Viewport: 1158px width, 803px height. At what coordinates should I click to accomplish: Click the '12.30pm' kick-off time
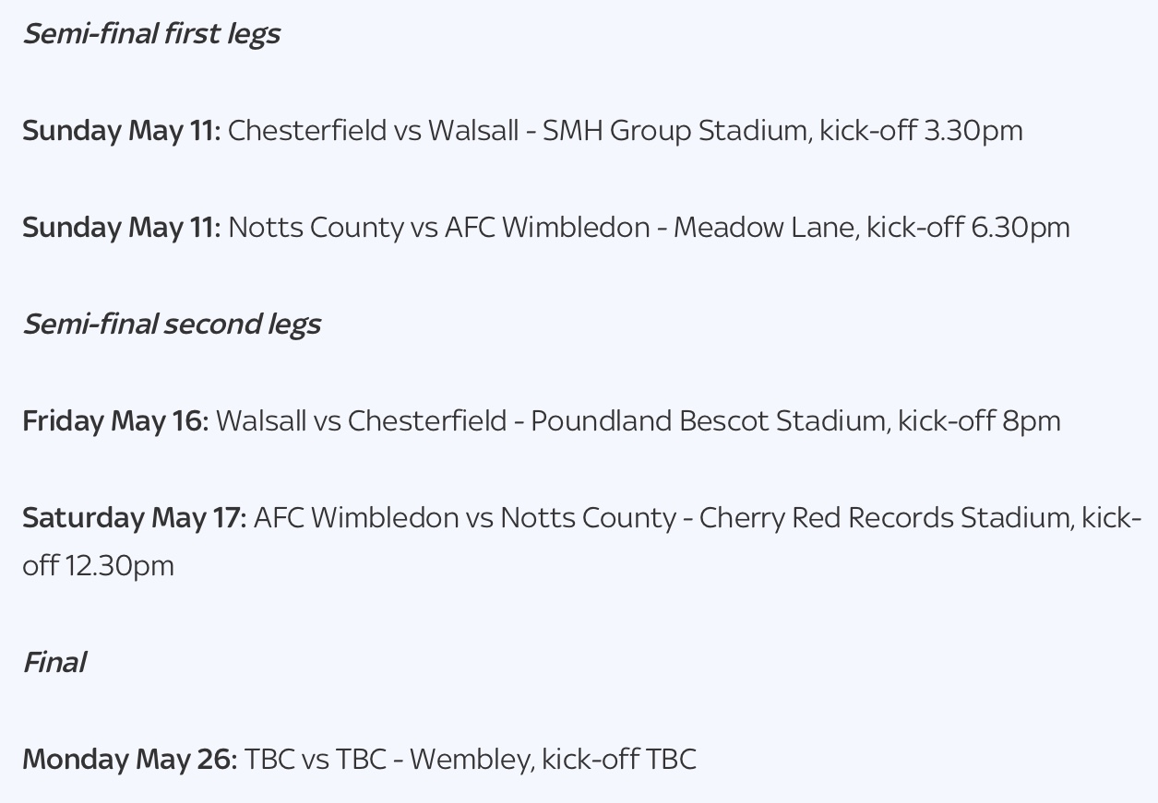click(119, 566)
